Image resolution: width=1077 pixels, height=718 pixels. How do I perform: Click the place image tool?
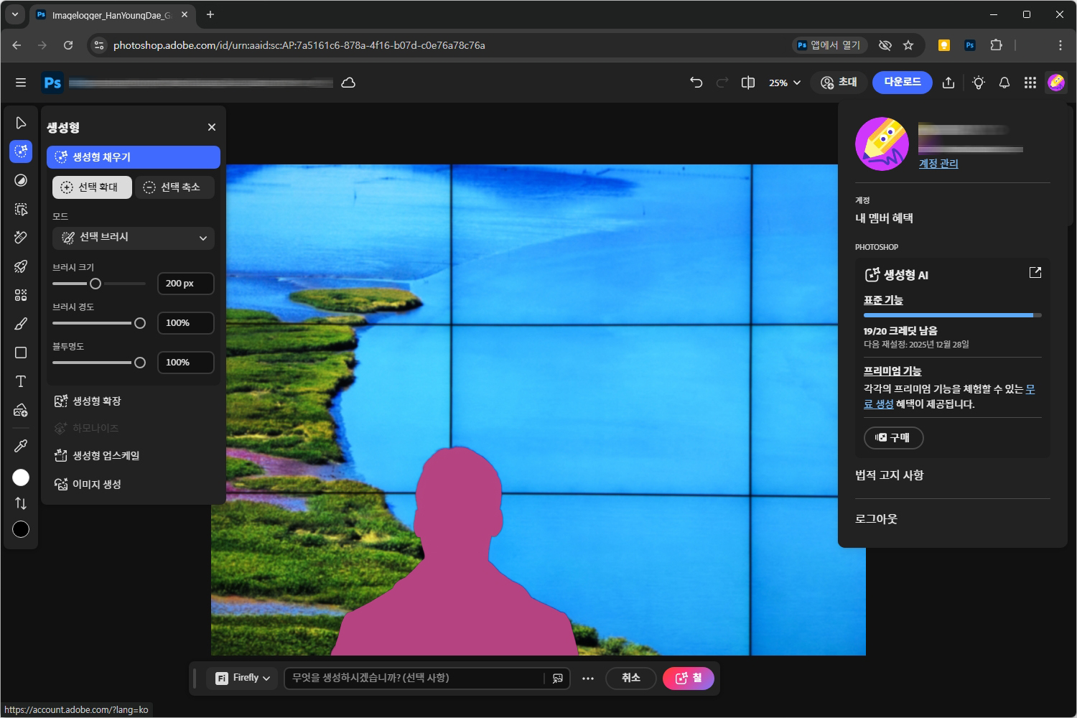(21, 410)
